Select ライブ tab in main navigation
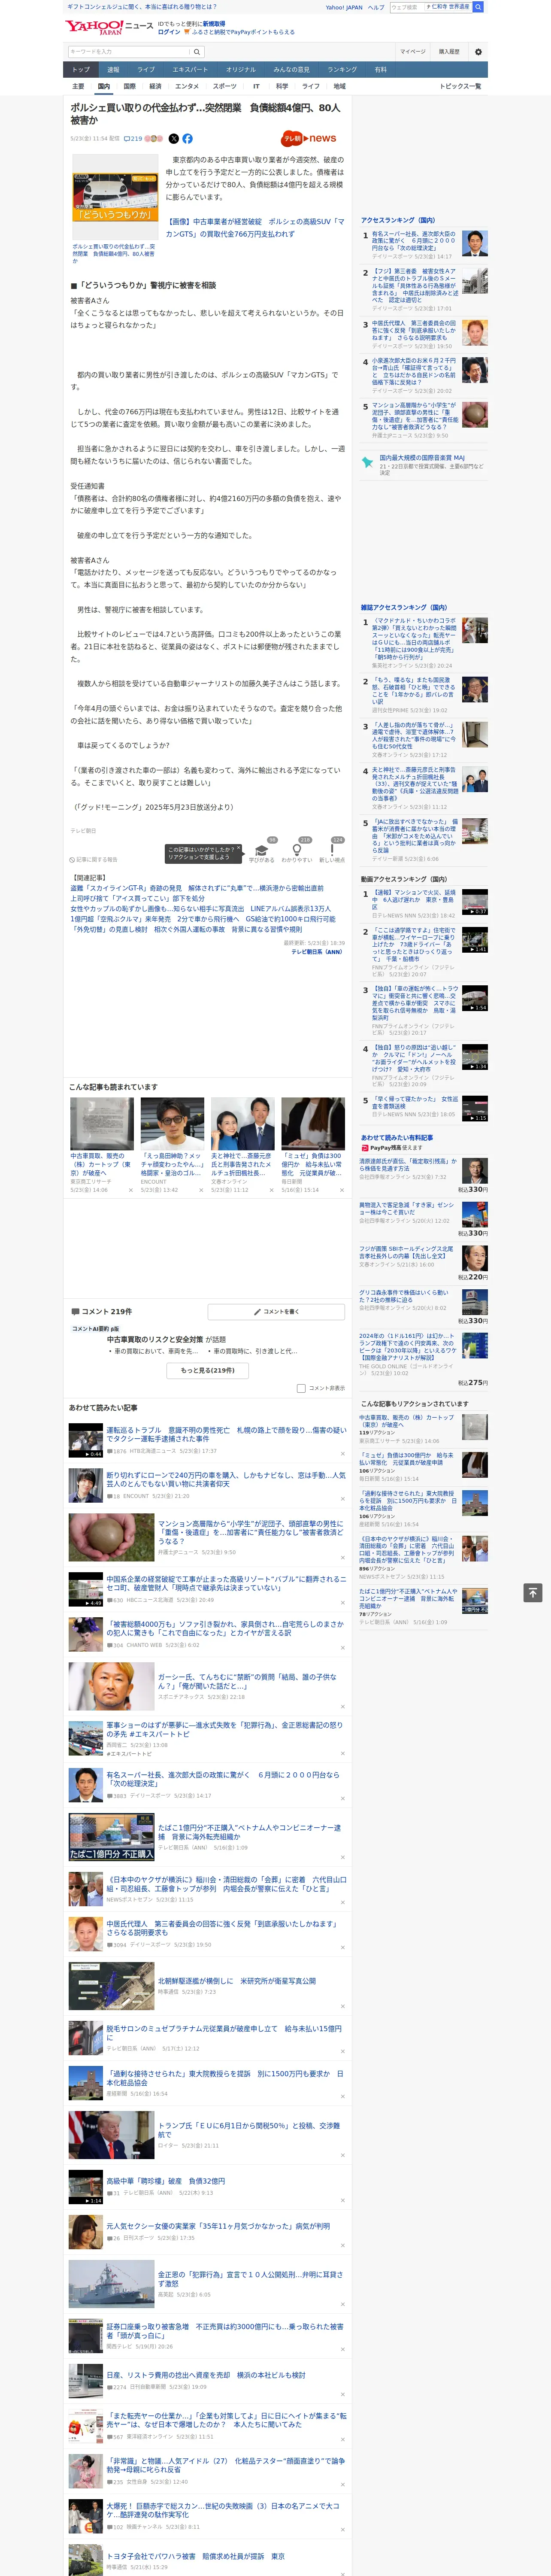This screenshot has width=551, height=2576. click(x=146, y=70)
